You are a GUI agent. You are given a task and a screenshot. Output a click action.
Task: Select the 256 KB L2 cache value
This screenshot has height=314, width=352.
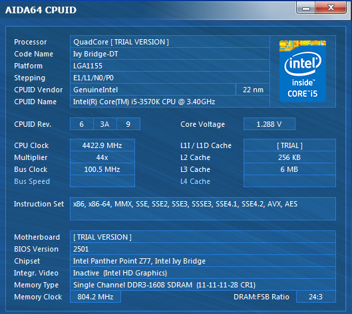pos(289,157)
